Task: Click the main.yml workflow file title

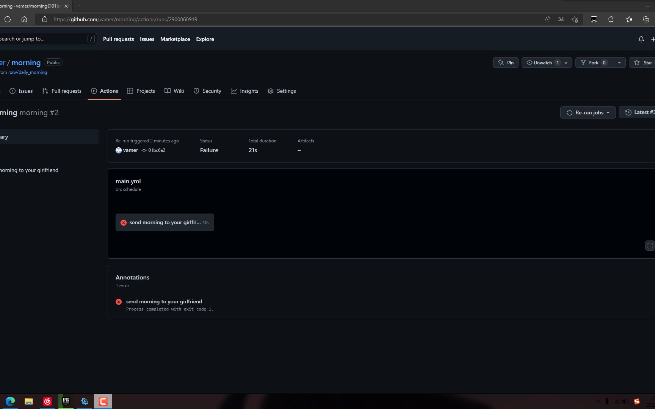Action: coord(128,181)
